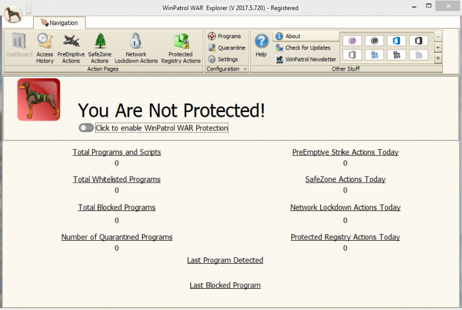
Task: Open the Access History page
Action: [x=45, y=48]
